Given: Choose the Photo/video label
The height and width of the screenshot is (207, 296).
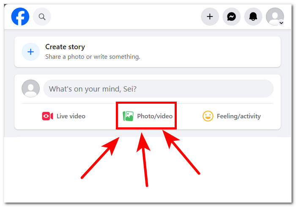Looking at the screenshot, I should [x=155, y=116].
